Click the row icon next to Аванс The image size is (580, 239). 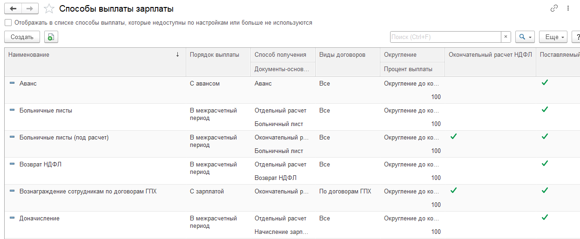(x=12, y=83)
